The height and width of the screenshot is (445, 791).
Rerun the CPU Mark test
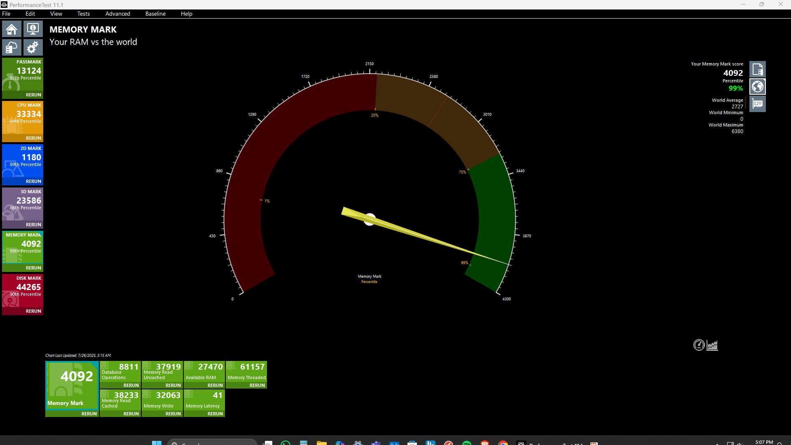click(33, 138)
